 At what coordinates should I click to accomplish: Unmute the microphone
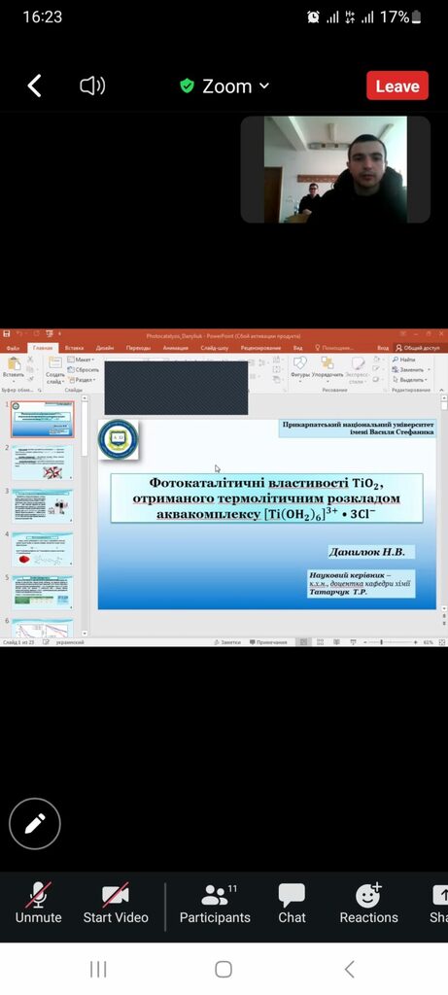(39, 904)
